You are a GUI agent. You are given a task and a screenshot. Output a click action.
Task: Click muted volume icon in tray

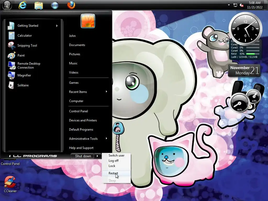click(x=242, y=5)
